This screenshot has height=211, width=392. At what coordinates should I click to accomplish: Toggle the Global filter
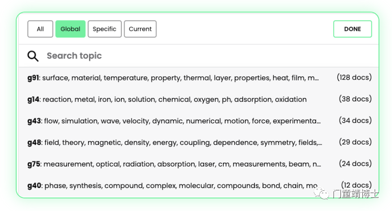[x=71, y=29]
